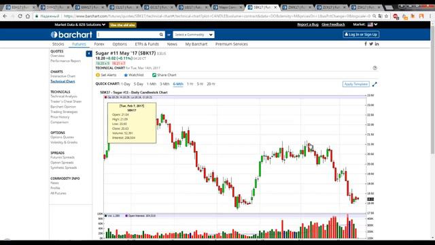
Task: Click the Watchlist star icon
Action: [126, 75]
